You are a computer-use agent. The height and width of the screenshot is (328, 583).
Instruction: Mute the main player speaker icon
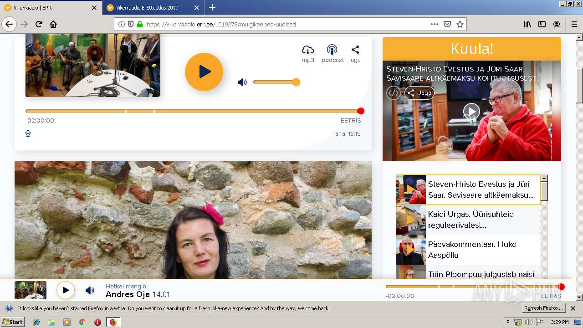[x=242, y=82]
